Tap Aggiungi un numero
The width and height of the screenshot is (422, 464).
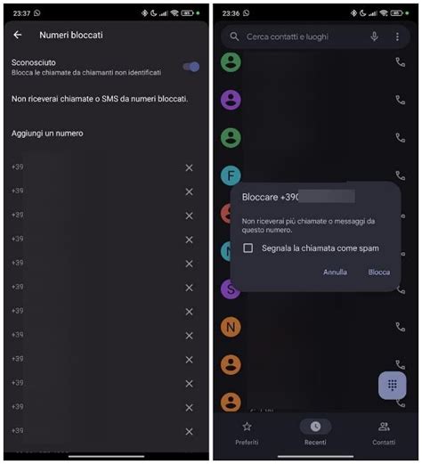[x=47, y=134]
